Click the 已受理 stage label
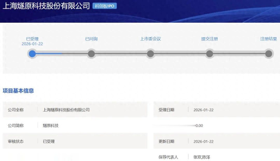This screenshot has width=280, height=161. click(32, 39)
